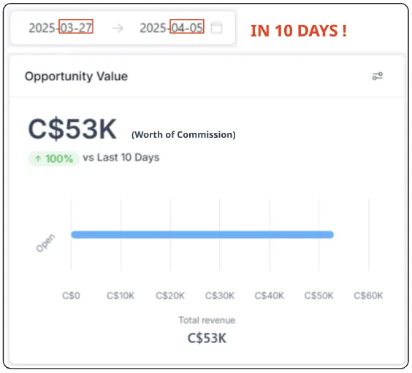The width and height of the screenshot is (412, 373).
Task: Select the start date 2025-03-27 field
Action: [61, 28]
